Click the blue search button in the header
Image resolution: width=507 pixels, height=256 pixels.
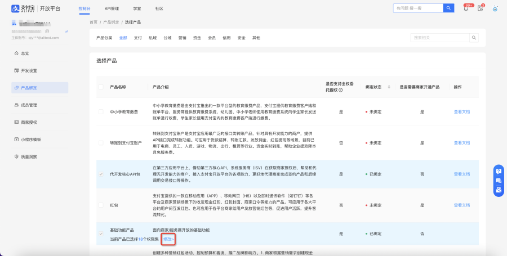click(448, 8)
